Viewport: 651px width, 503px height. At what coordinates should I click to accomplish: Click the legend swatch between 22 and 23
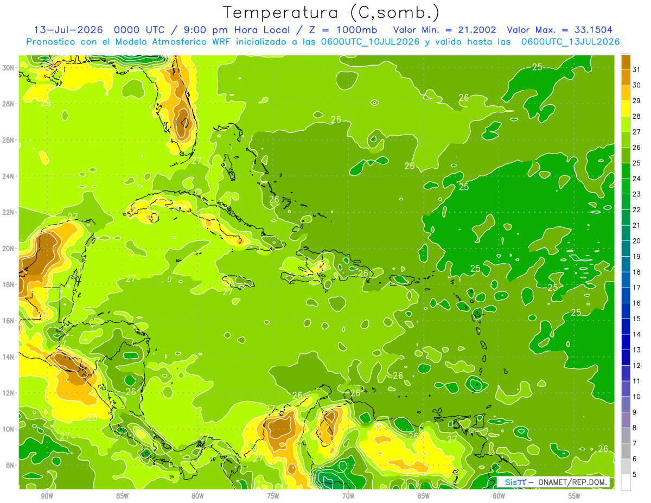tap(626, 202)
